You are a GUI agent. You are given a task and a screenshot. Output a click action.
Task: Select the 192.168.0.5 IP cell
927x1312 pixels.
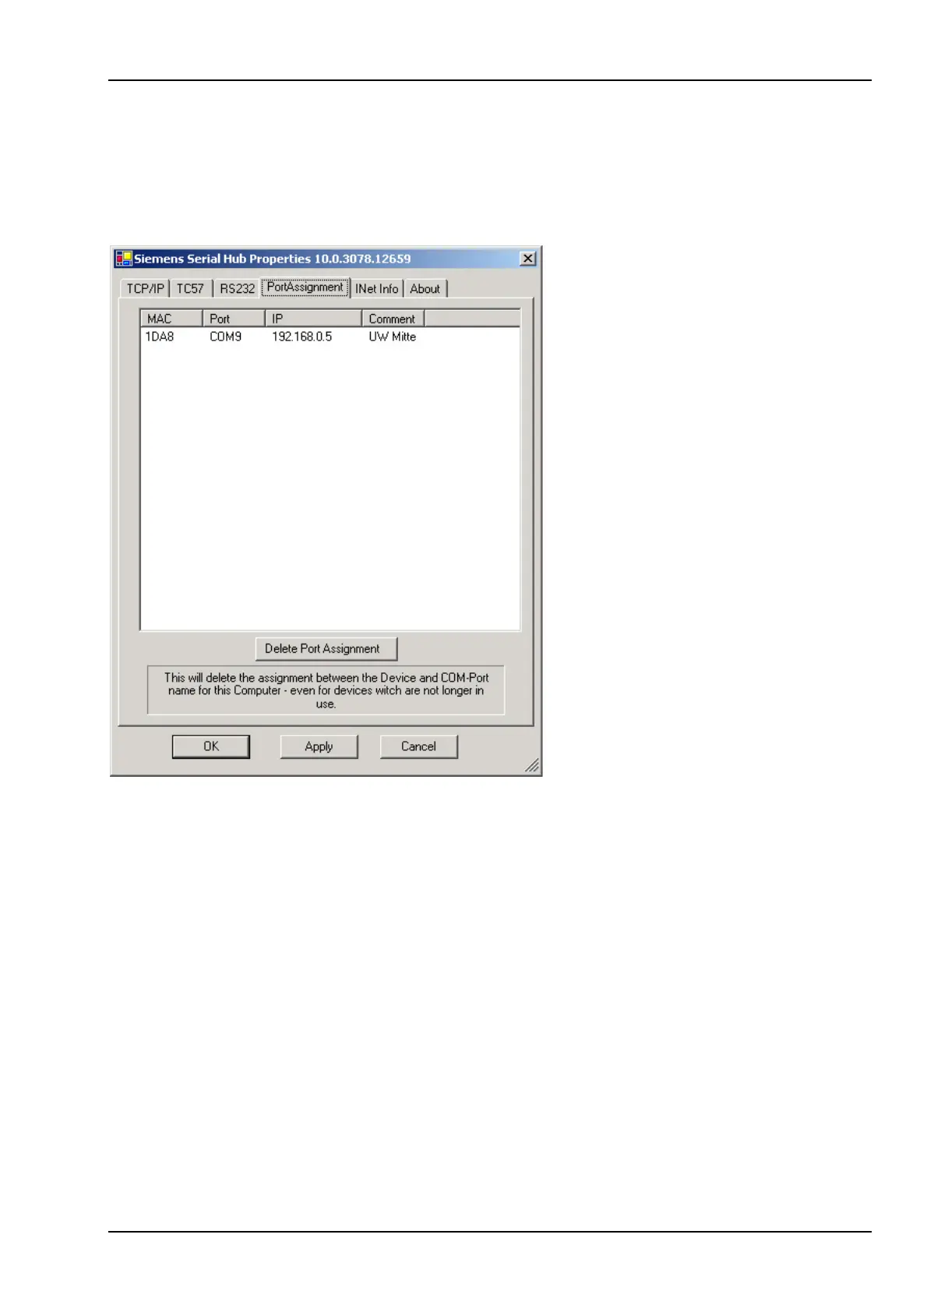301,337
